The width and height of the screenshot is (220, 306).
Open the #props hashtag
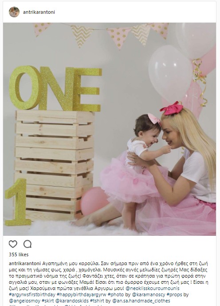[174, 294]
